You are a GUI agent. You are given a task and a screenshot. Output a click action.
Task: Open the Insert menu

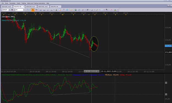18,3
